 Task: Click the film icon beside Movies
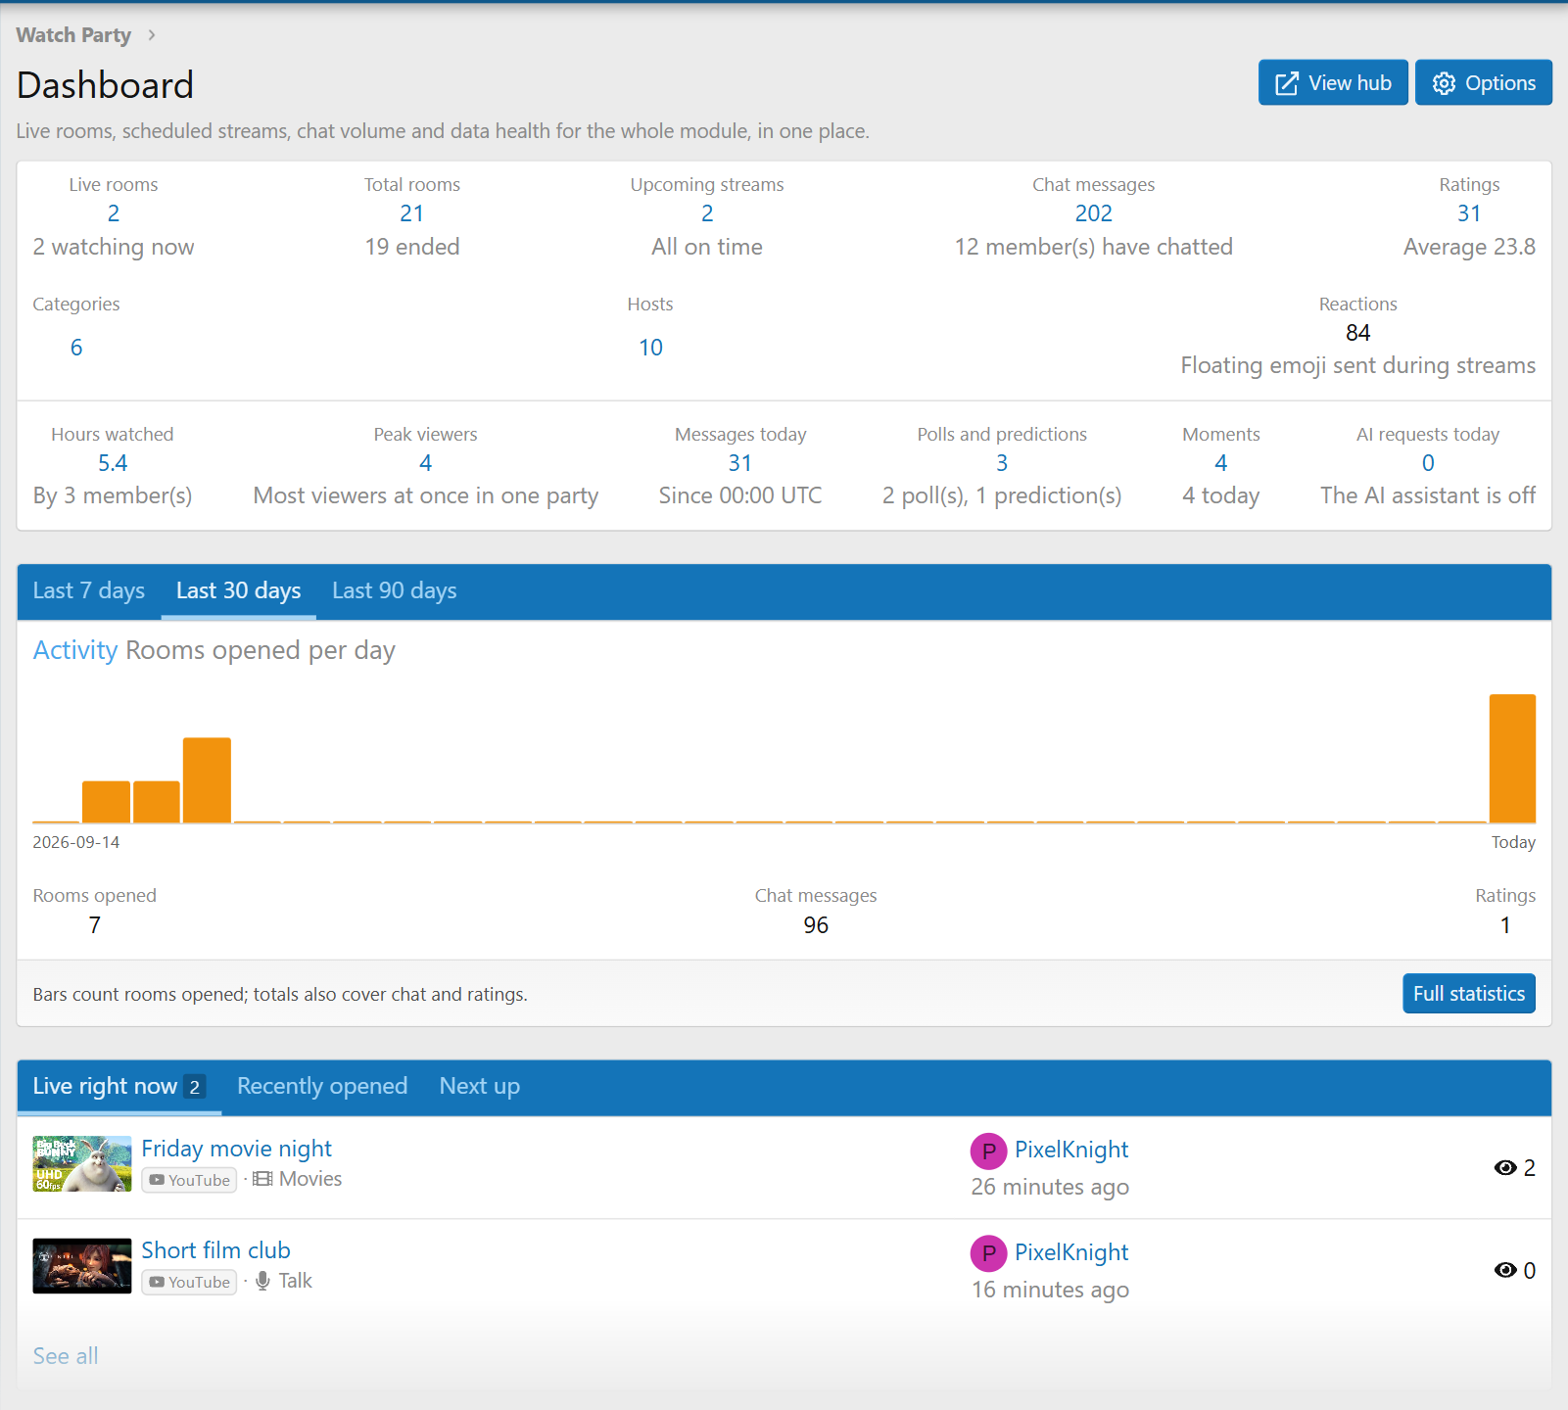point(262,1179)
